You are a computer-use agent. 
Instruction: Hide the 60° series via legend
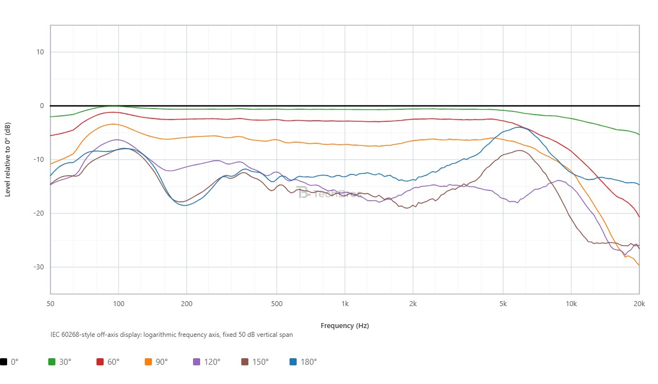pos(109,362)
